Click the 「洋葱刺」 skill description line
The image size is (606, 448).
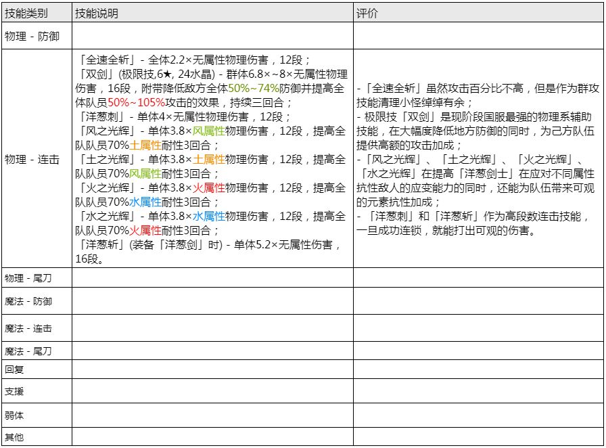click(x=183, y=116)
